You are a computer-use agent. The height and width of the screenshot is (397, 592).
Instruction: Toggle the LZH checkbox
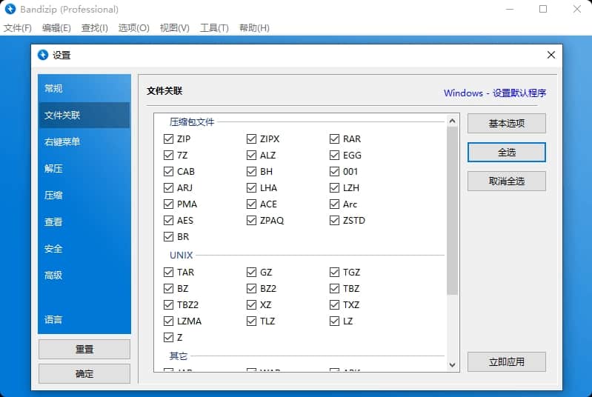[x=334, y=187]
